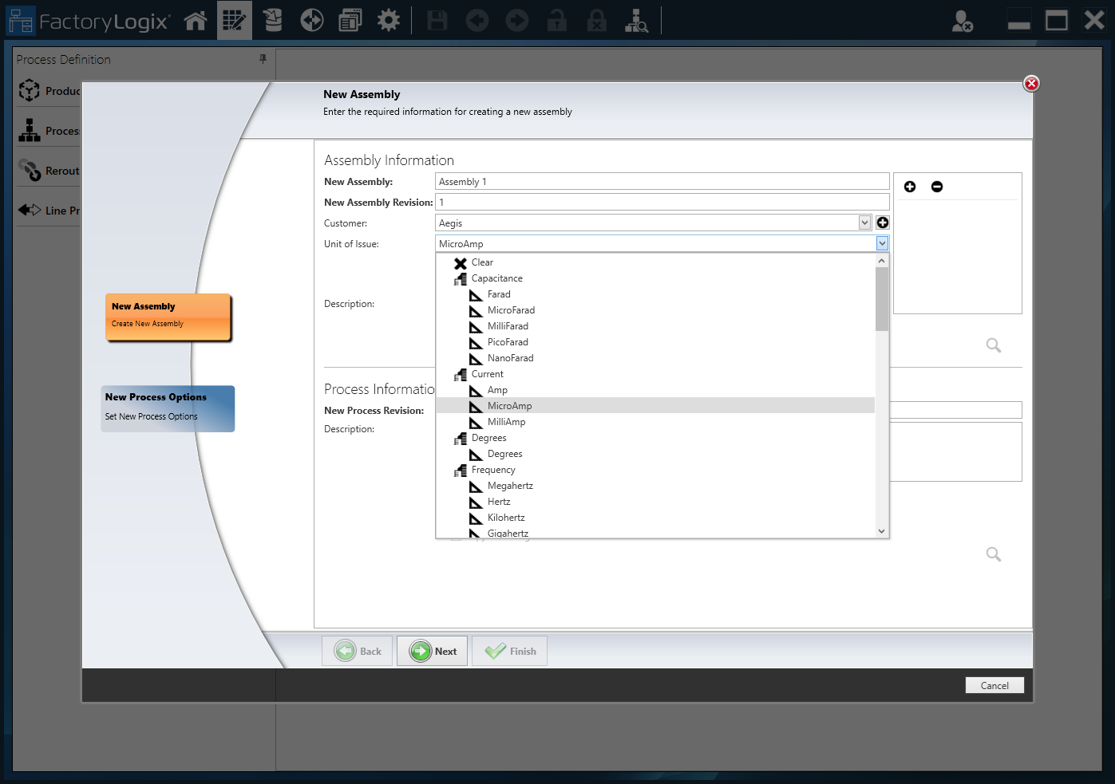Click the search magnifying glass icon
Image resolution: width=1115 pixels, height=784 pixels.
[993, 345]
